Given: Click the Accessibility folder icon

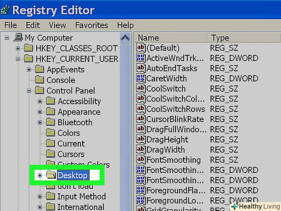Looking at the screenshot, I should coord(51,101).
